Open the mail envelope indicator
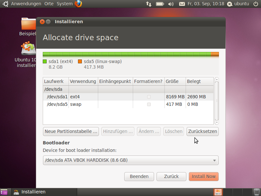The width and height of the screenshot is (261, 196). pyautogui.click(x=182, y=4)
